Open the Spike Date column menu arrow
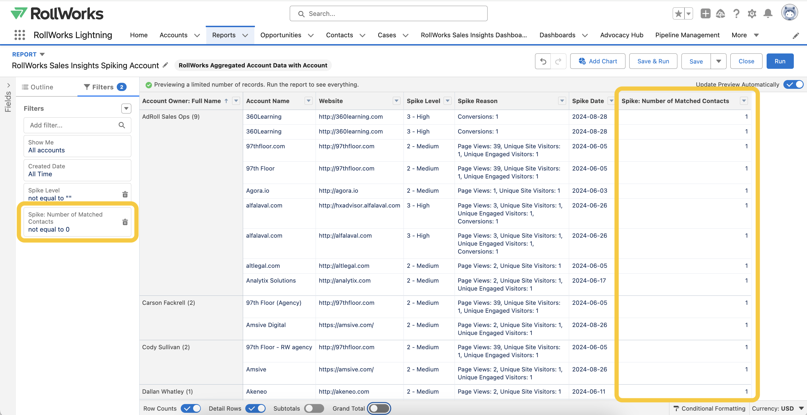The image size is (807, 415). [x=611, y=101]
